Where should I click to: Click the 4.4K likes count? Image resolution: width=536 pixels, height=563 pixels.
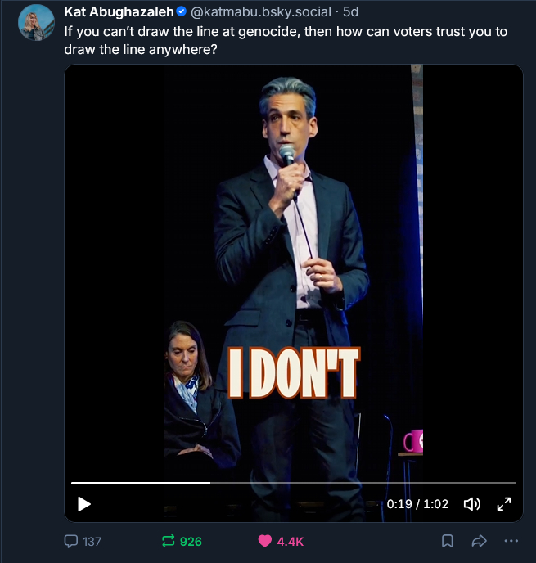click(x=291, y=541)
